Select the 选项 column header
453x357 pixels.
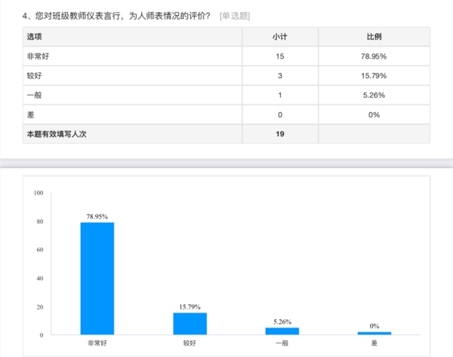coord(35,36)
